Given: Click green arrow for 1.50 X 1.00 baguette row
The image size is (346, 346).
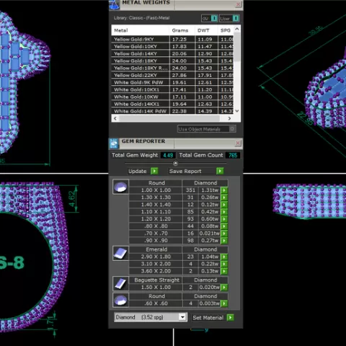Looking at the screenshot, I should (224, 287).
